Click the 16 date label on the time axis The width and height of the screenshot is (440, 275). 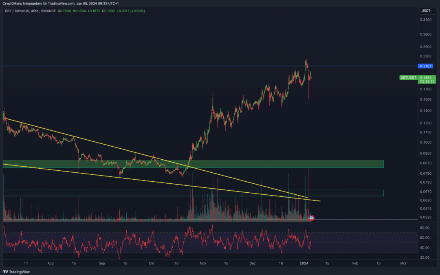[x=176, y=263]
